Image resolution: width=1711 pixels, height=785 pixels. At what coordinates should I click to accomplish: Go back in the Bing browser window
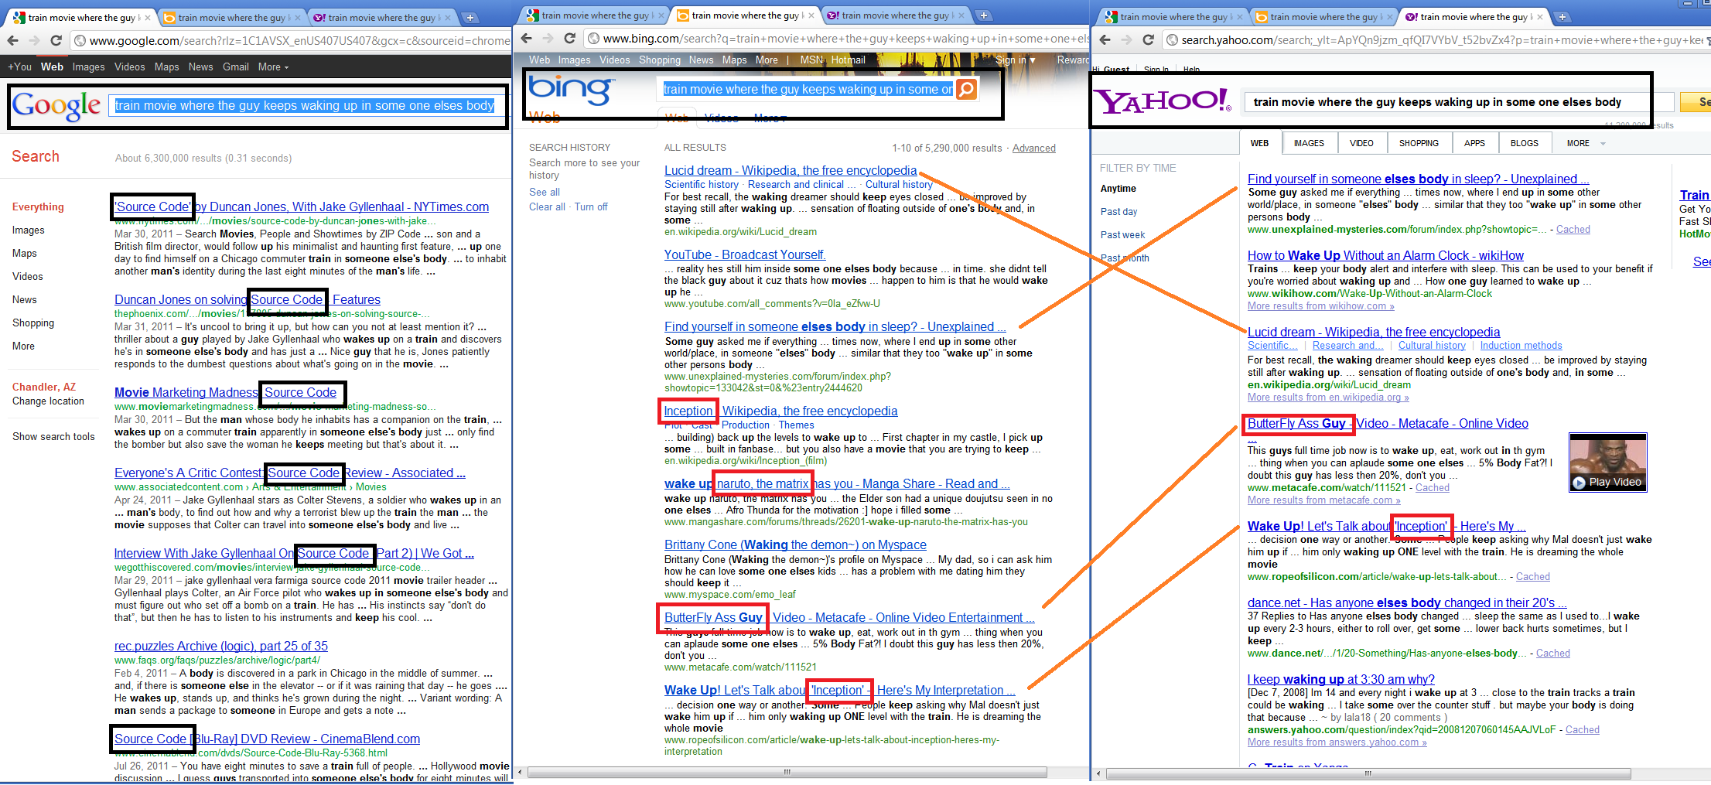(527, 38)
